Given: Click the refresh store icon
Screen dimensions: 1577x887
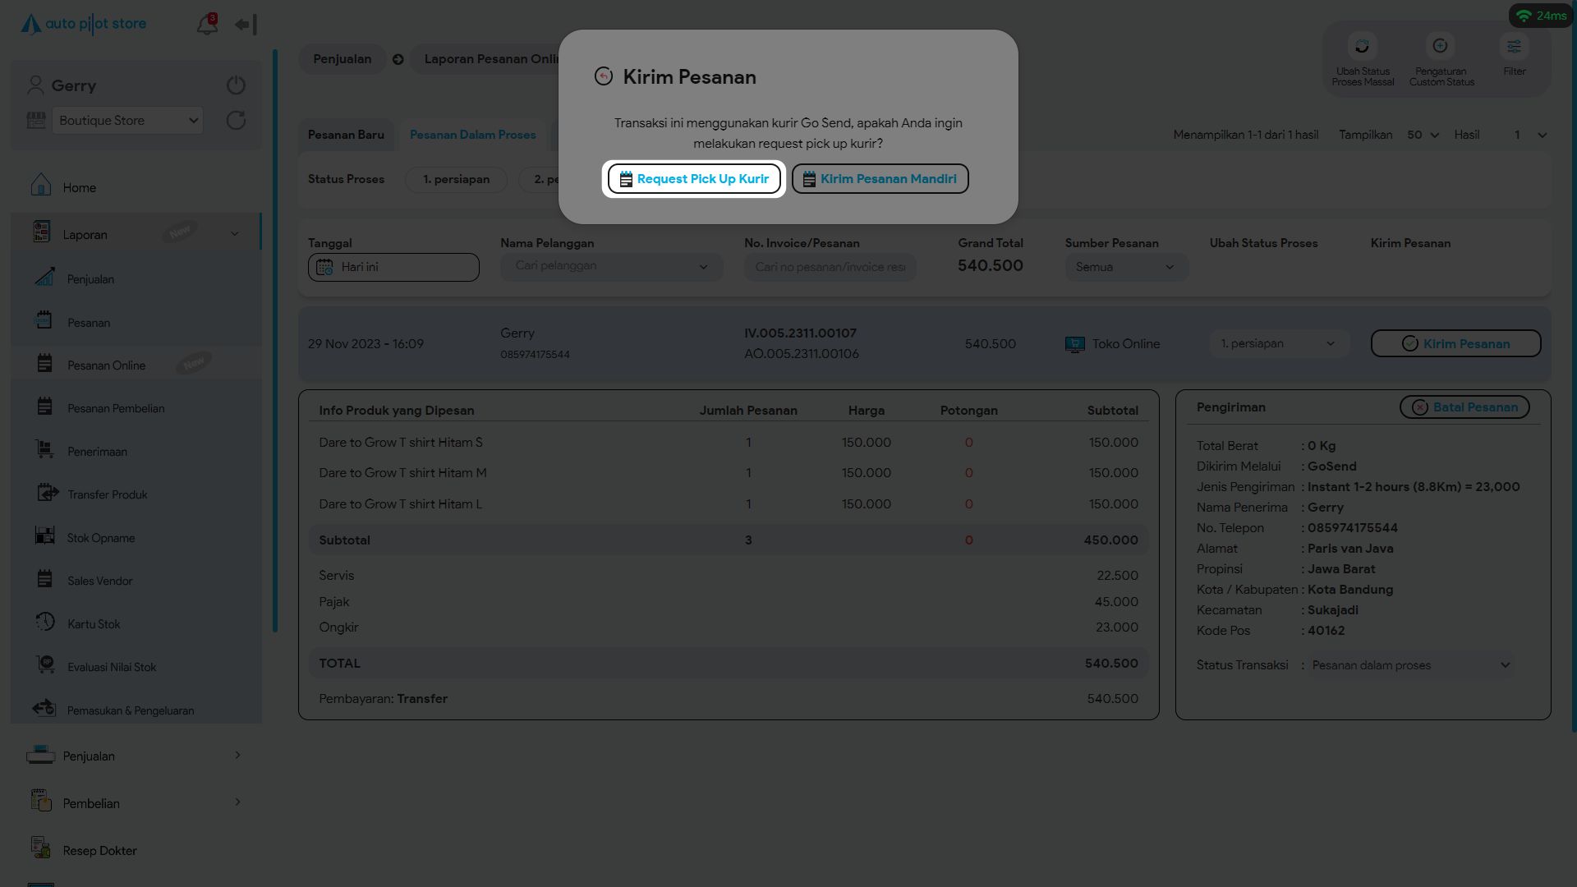Looking at the screenshot, I should [x=236, y=121].
